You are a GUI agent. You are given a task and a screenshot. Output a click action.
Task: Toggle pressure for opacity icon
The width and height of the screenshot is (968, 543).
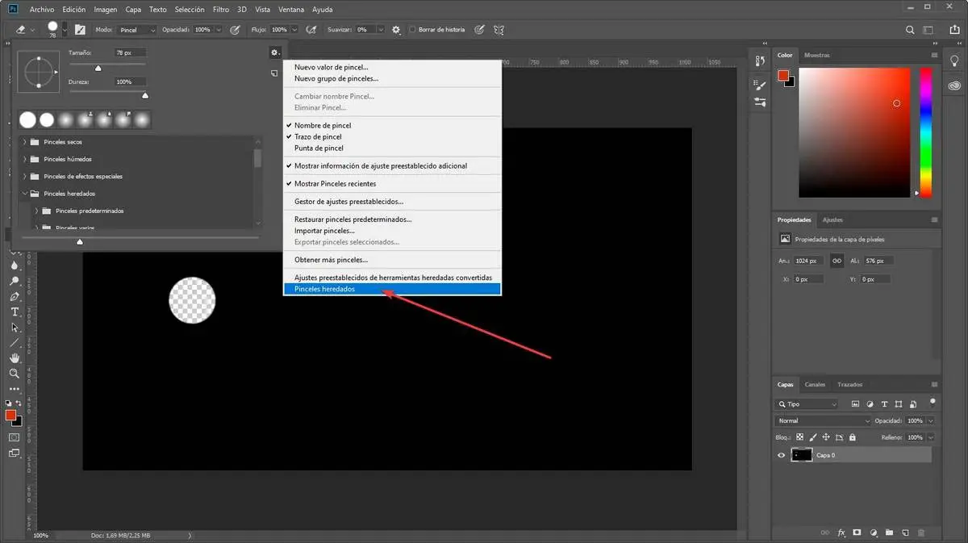click(236, 30)
